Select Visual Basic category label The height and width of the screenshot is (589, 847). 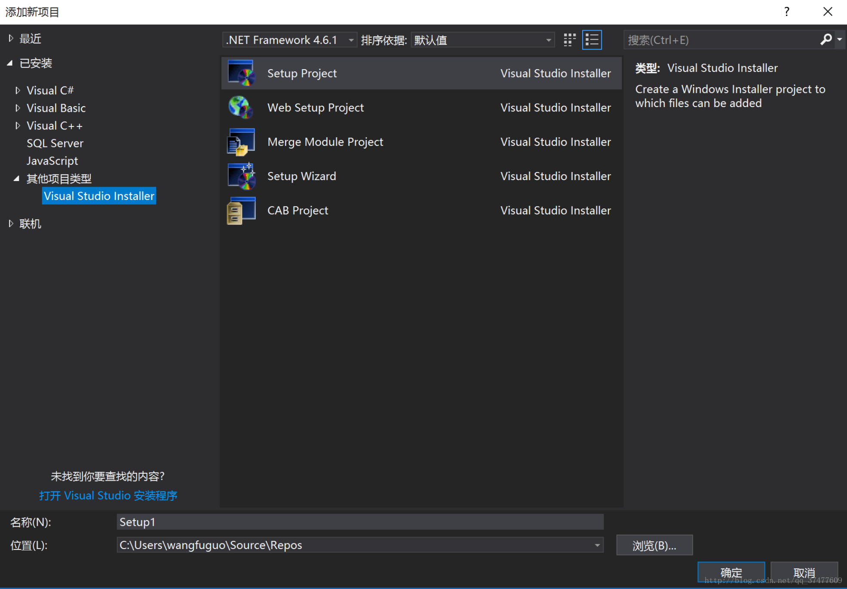56,108
